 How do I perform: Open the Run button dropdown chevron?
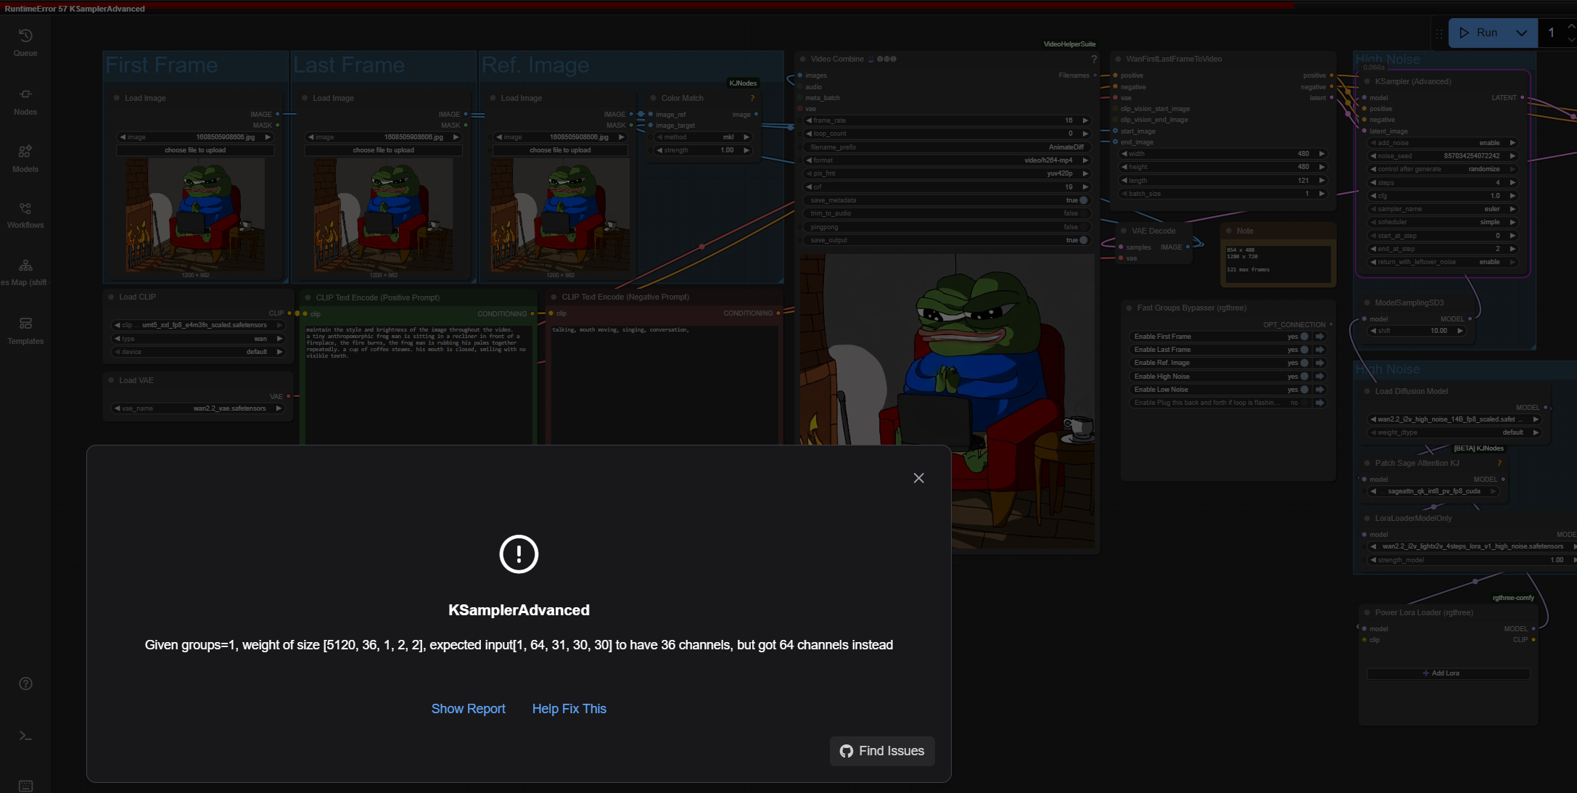pyautogui.click(x=1522, y=33)
